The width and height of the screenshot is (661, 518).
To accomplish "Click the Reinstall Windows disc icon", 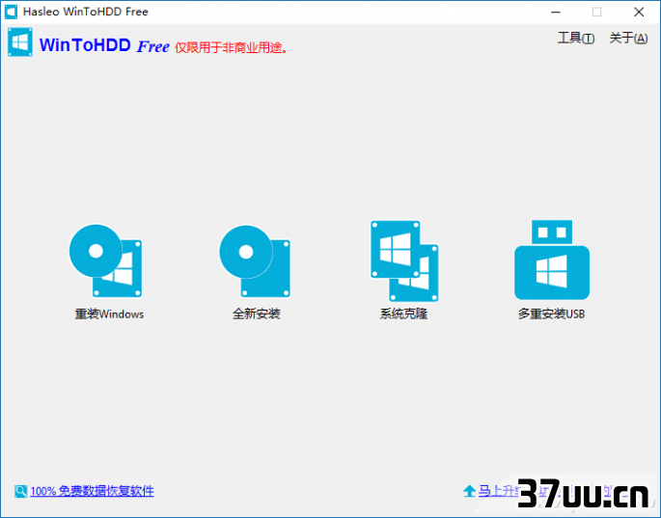I will (105, 260).
